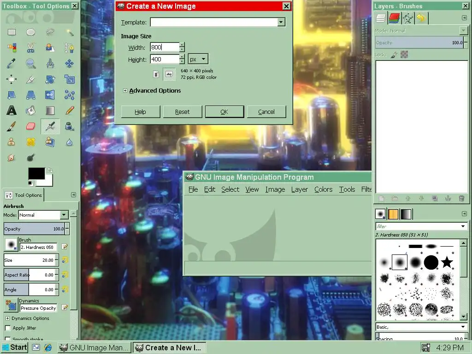
Task: Click into the Width input field
Action: click(x=165, y=47)
